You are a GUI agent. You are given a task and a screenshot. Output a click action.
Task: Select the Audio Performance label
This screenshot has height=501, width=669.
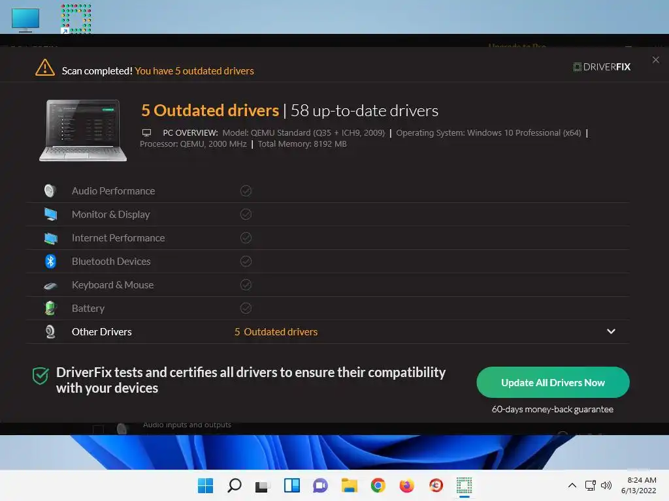click(113, 191)
